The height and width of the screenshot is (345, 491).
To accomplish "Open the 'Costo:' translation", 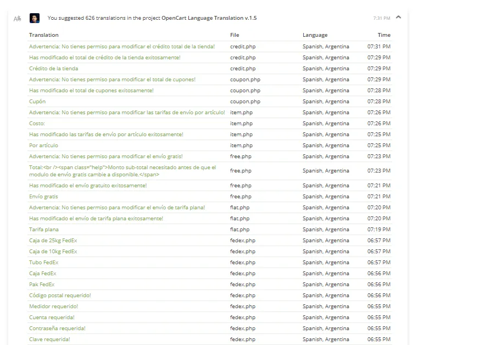I will pyautogui.click(x=37, y=124).
